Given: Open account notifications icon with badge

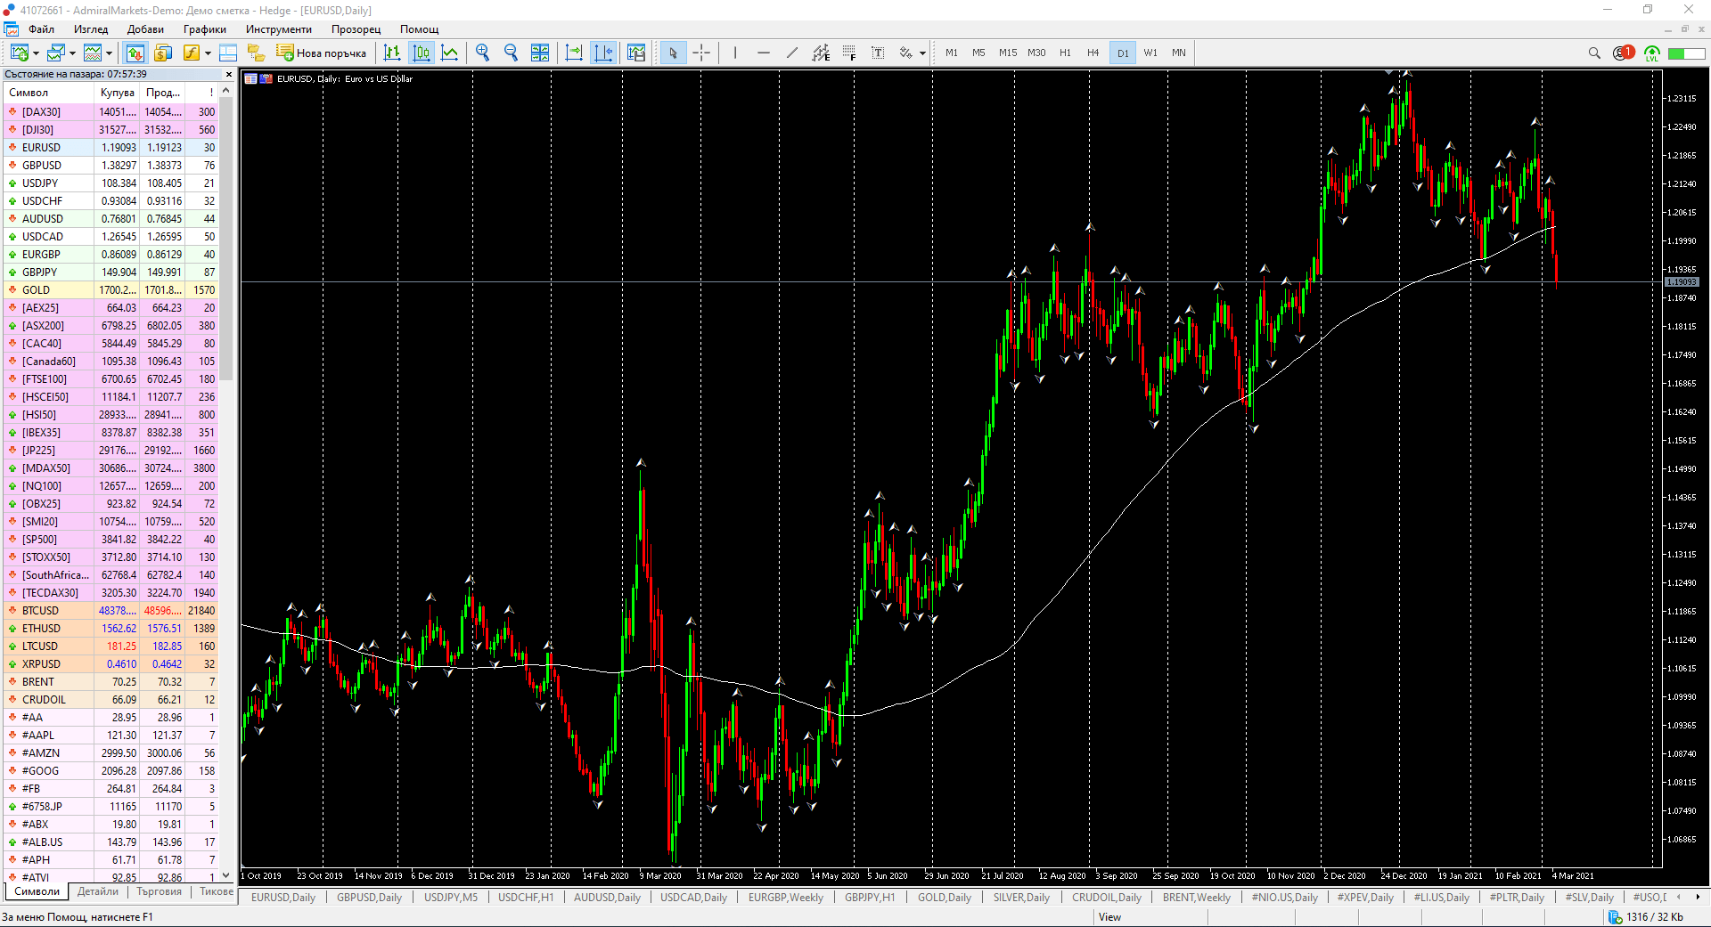Looking at the screenshot, I should 1623,53.
